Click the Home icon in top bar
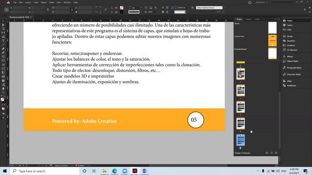The width and height of the screenshot is (312, 175). click(x=8, y=2)
